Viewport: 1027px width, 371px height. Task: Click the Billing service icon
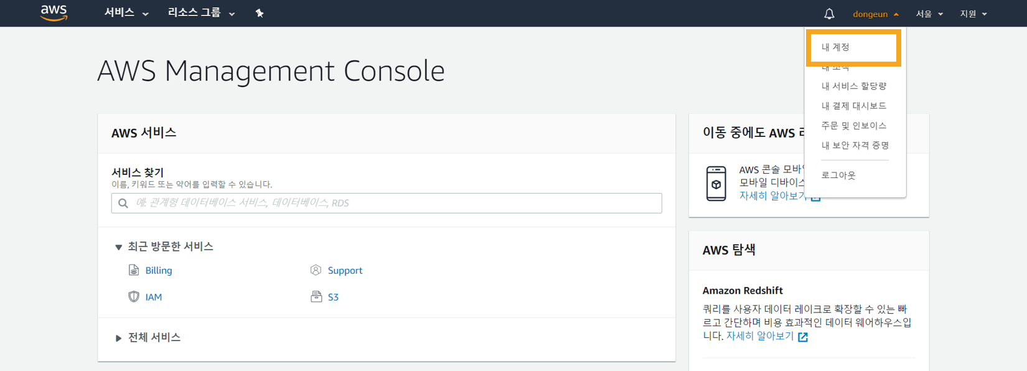134,270
